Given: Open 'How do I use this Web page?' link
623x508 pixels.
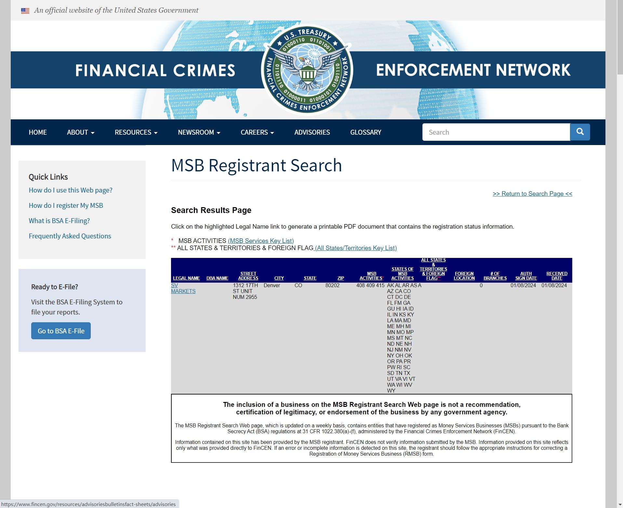Looking at the screenshot, I should [x=71, y=190].
